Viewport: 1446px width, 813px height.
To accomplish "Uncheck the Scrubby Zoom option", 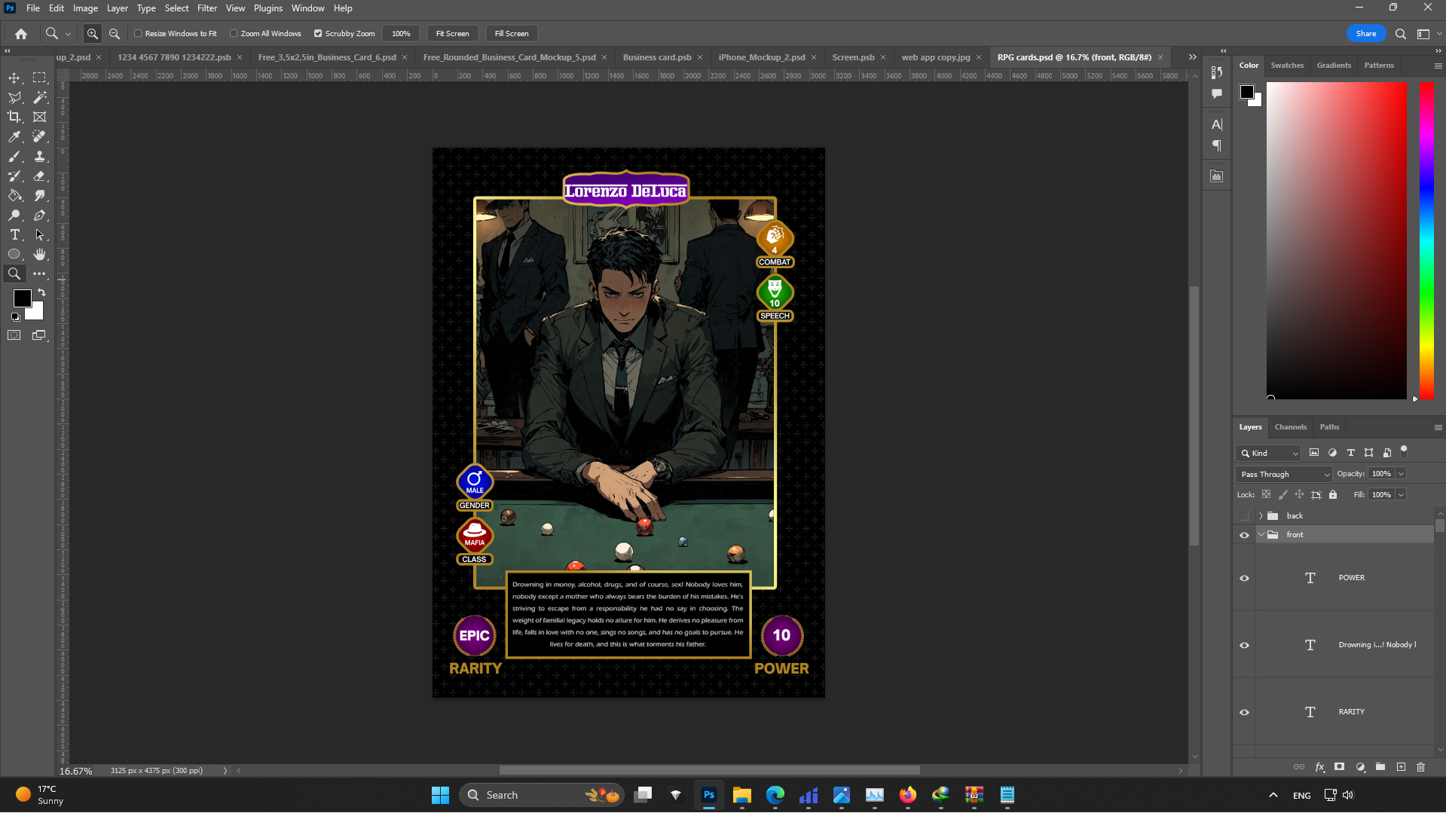I will point(318,33).
